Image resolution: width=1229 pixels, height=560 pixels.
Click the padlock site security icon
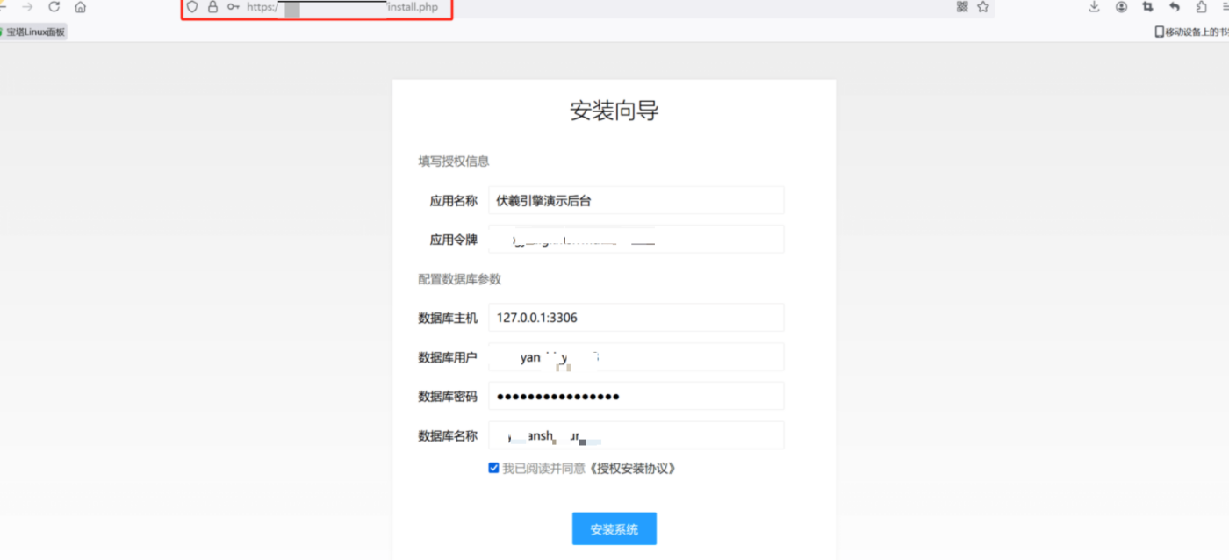(x=213, y=7)
